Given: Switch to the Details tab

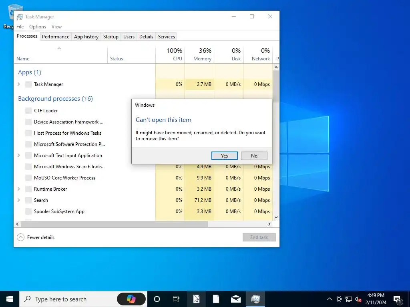Looking at the screenshot, I should [146, 36].
